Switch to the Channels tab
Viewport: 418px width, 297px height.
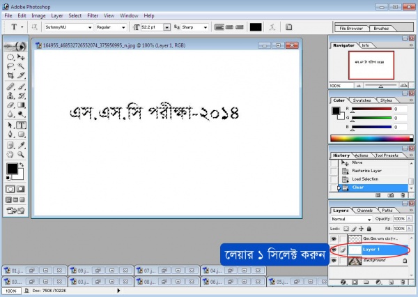click(364, 211)
